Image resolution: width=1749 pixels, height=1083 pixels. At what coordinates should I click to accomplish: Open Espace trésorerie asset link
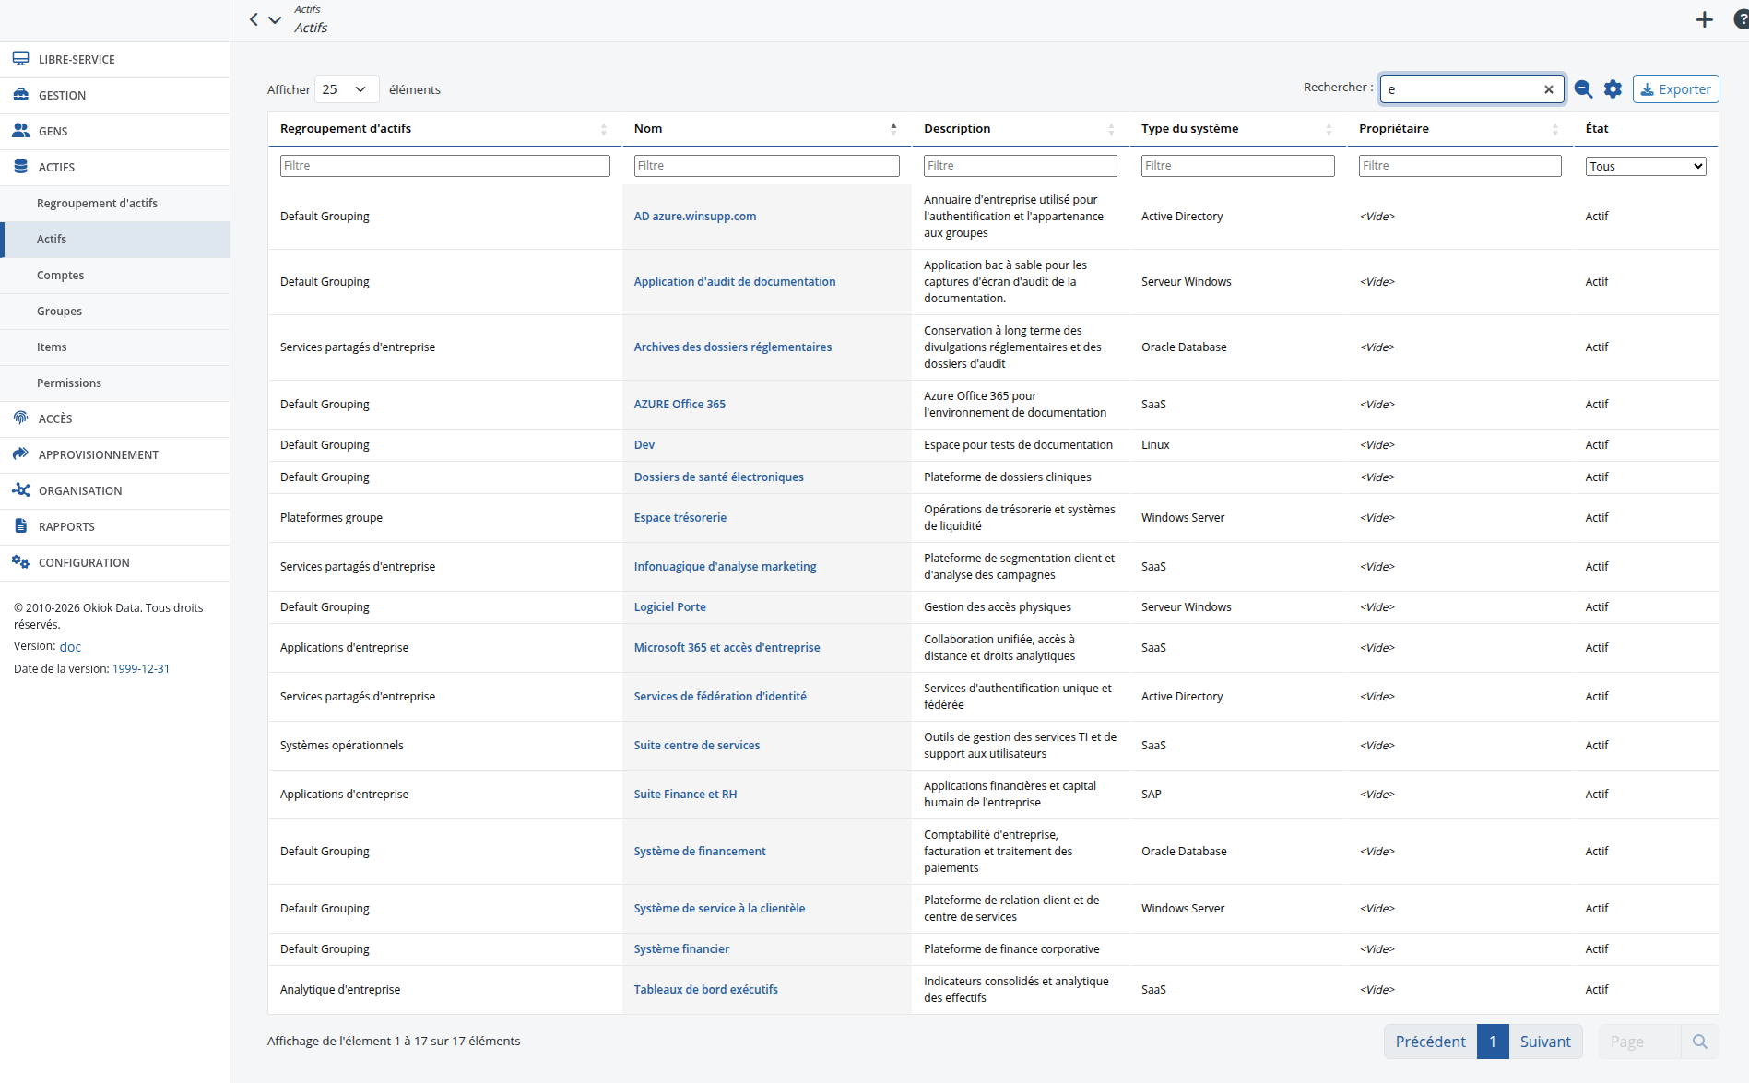[680, 518]
